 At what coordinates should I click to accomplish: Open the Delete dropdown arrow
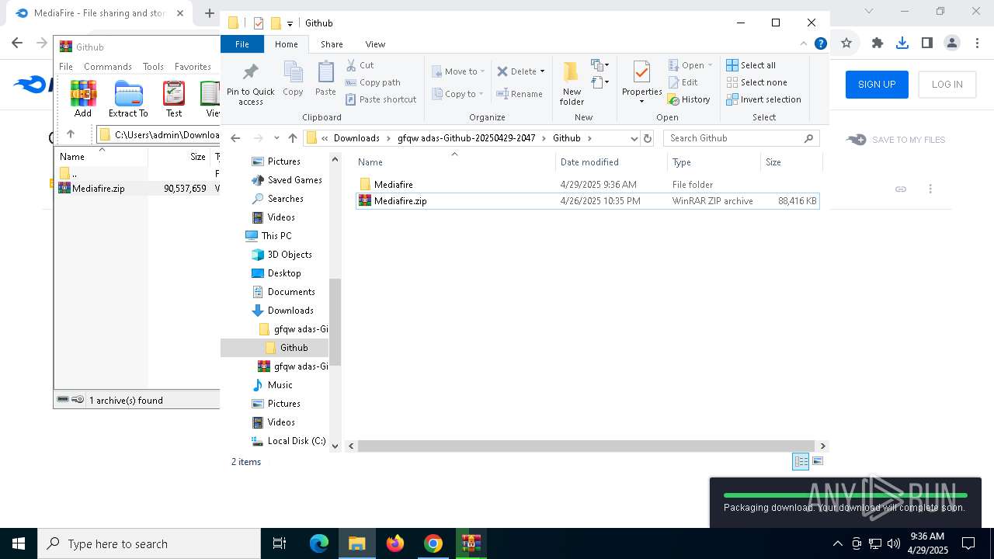coord(542,71)
